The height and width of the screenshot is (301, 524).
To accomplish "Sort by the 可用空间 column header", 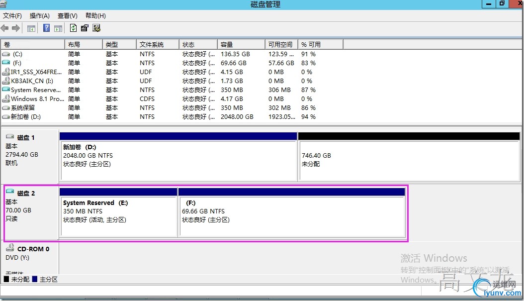I will (282, 44).
